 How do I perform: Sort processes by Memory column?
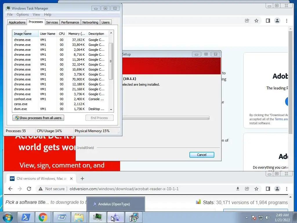tap(77, 34)
